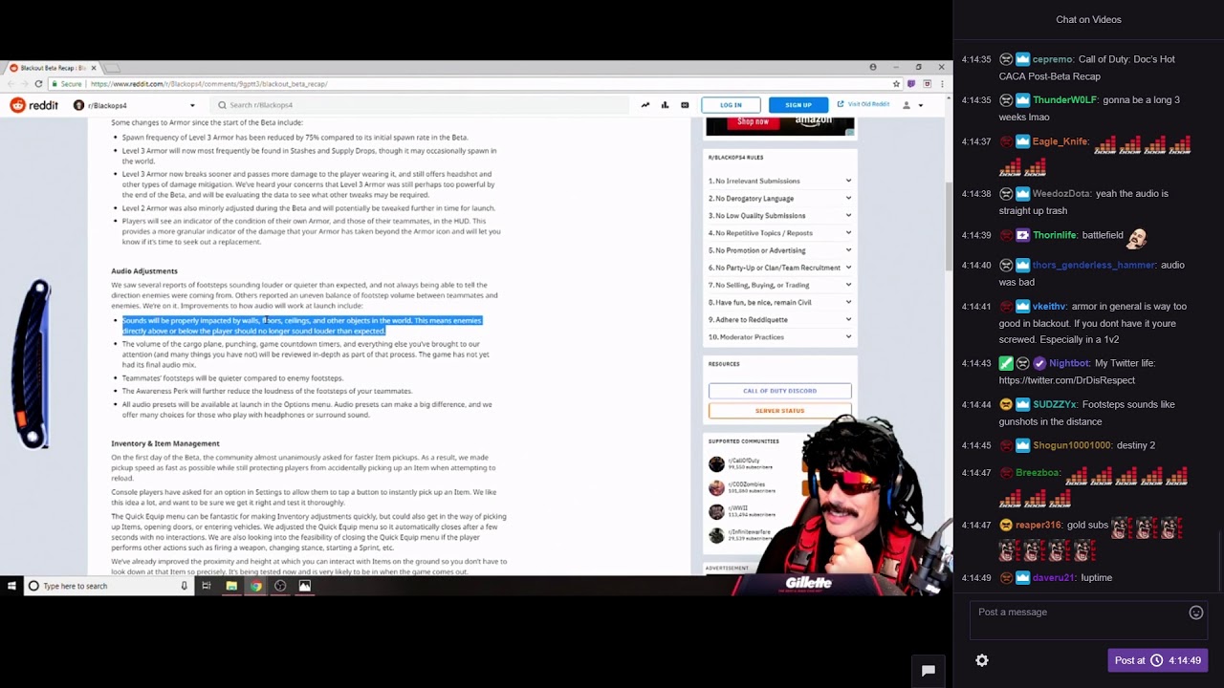
Task: Open the r/CallOfDuty community avatar
Action: coord(716,464)
